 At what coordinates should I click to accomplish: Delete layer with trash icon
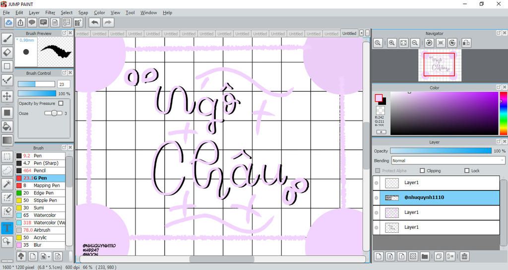[464, 257]
